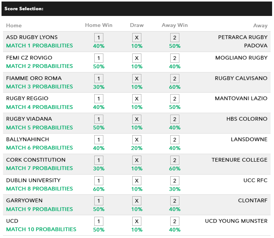Pick home win for UCD

click(x=98, y=221)
